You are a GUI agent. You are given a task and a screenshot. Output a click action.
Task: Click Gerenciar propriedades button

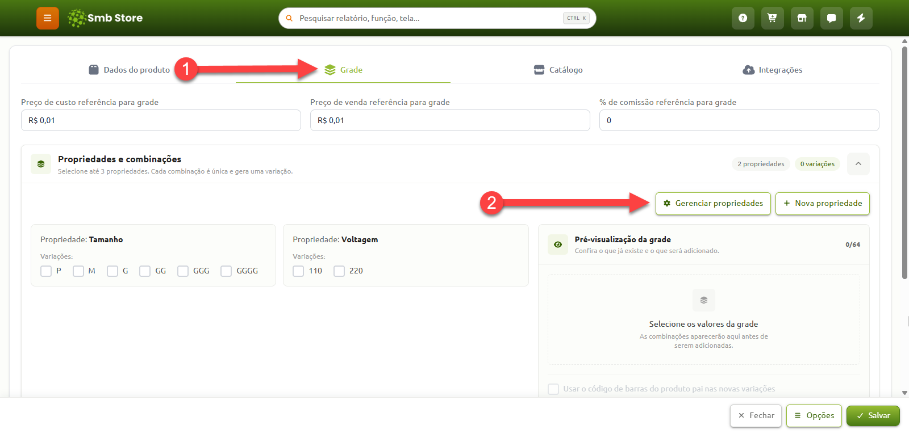coord(713,204)
